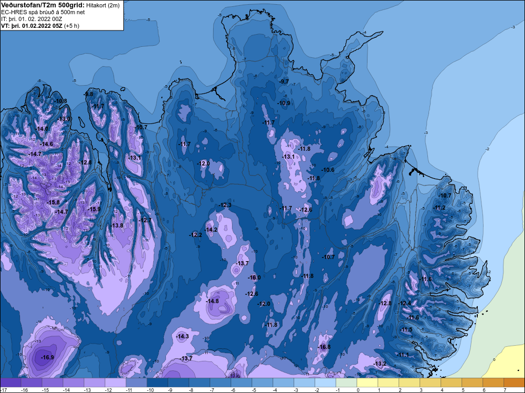This screenshot has height=393, width=525.
Task: Click the 7 label on the legend scale
Action: click(x=505, y=390)
